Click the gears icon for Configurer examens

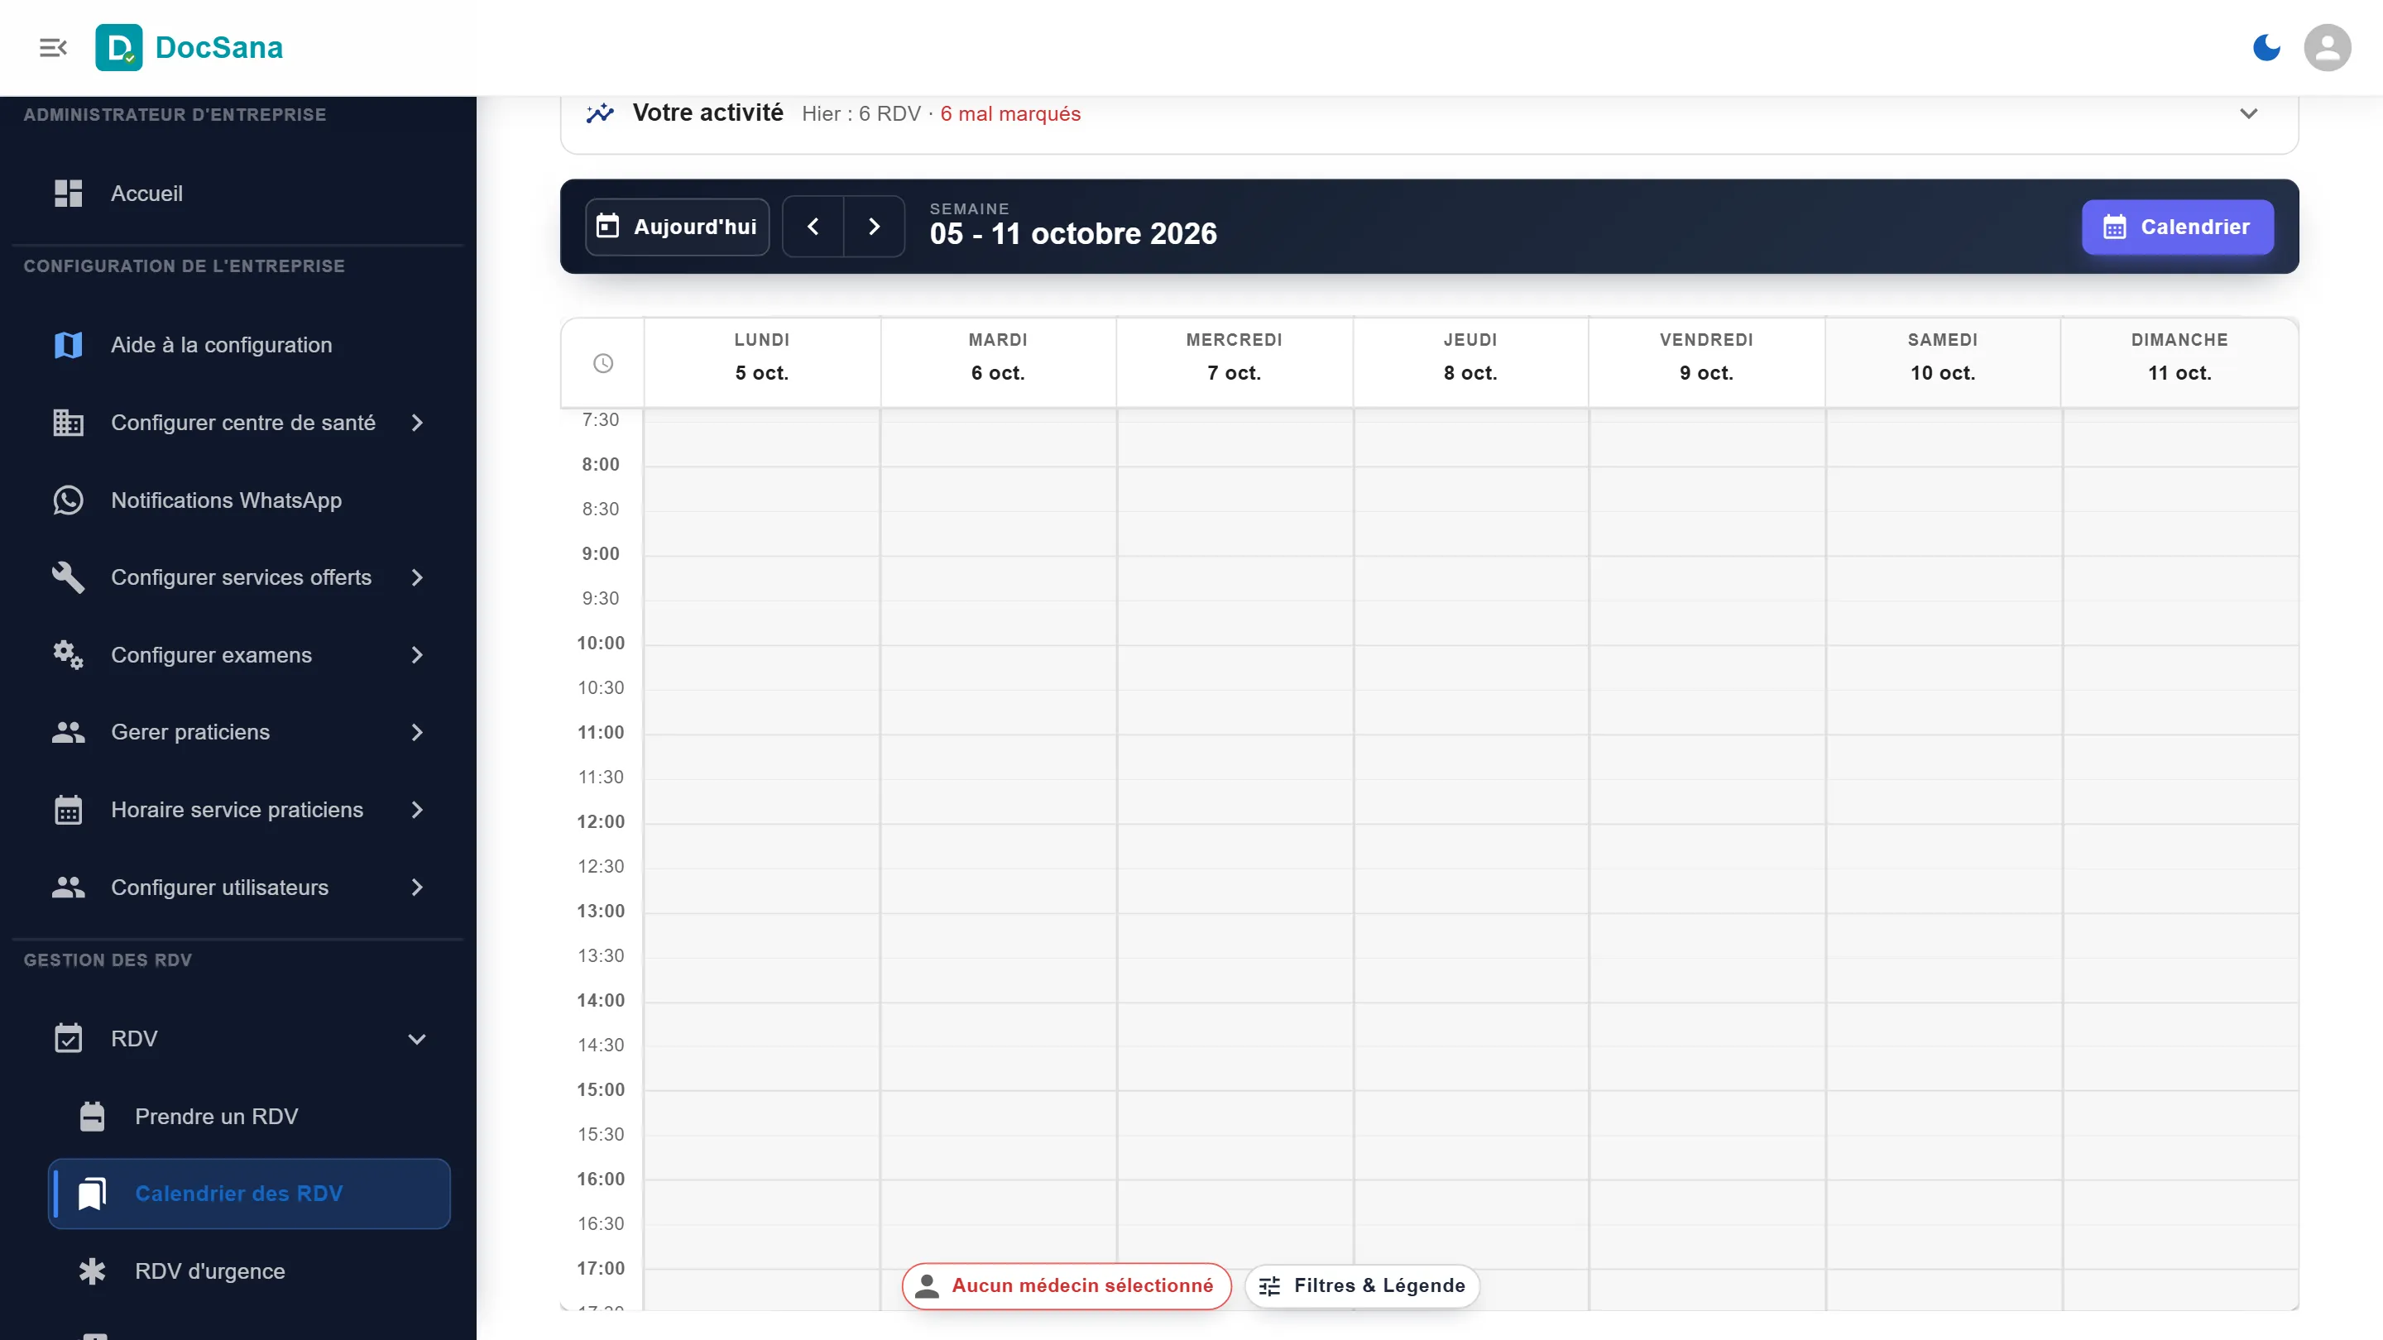coord(69,655)
